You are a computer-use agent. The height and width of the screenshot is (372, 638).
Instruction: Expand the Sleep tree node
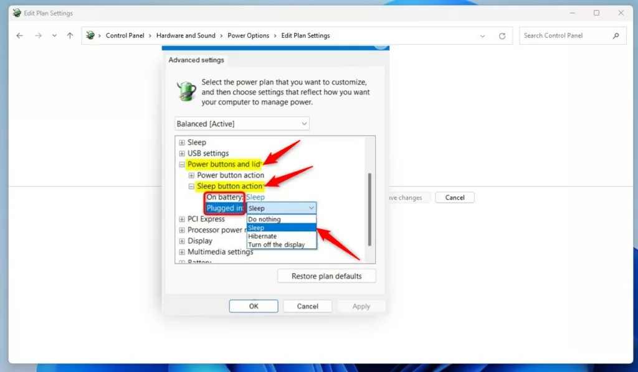tap(182, 142)
